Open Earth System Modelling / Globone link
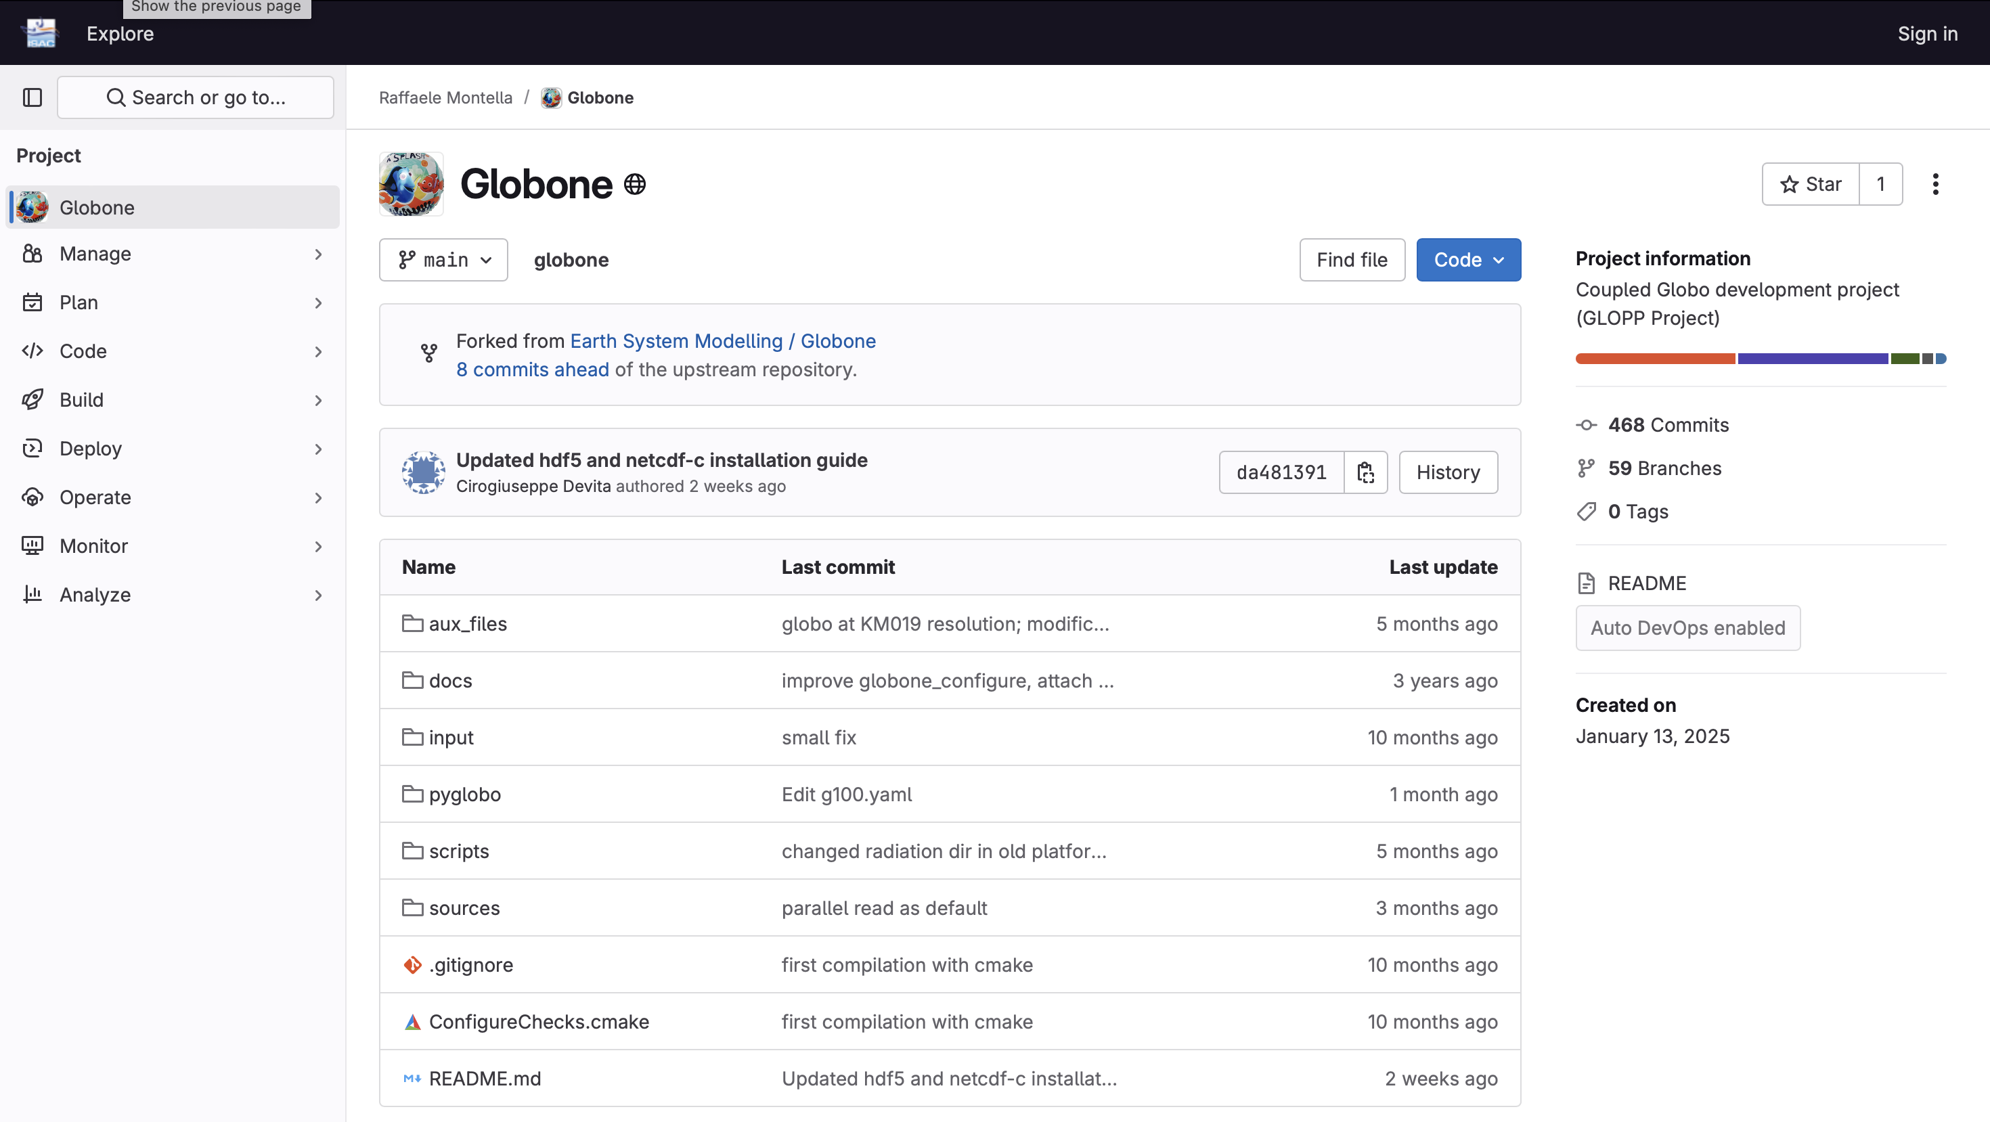Viewport: 1990px width, 1122px height. click(722, 341)
